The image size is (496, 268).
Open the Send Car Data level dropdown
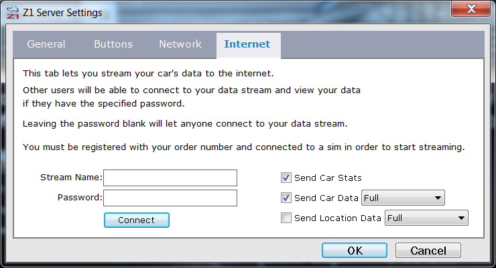pyautogui.click(x=403, y=198)
